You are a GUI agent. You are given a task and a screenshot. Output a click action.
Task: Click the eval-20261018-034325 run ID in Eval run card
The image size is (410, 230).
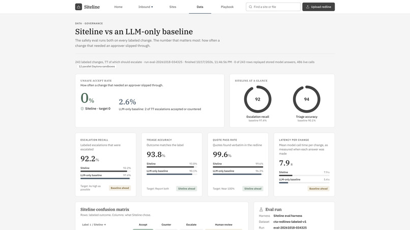coord(290,227)
